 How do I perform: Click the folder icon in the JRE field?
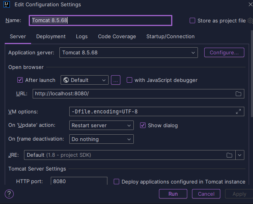[229, 155]
